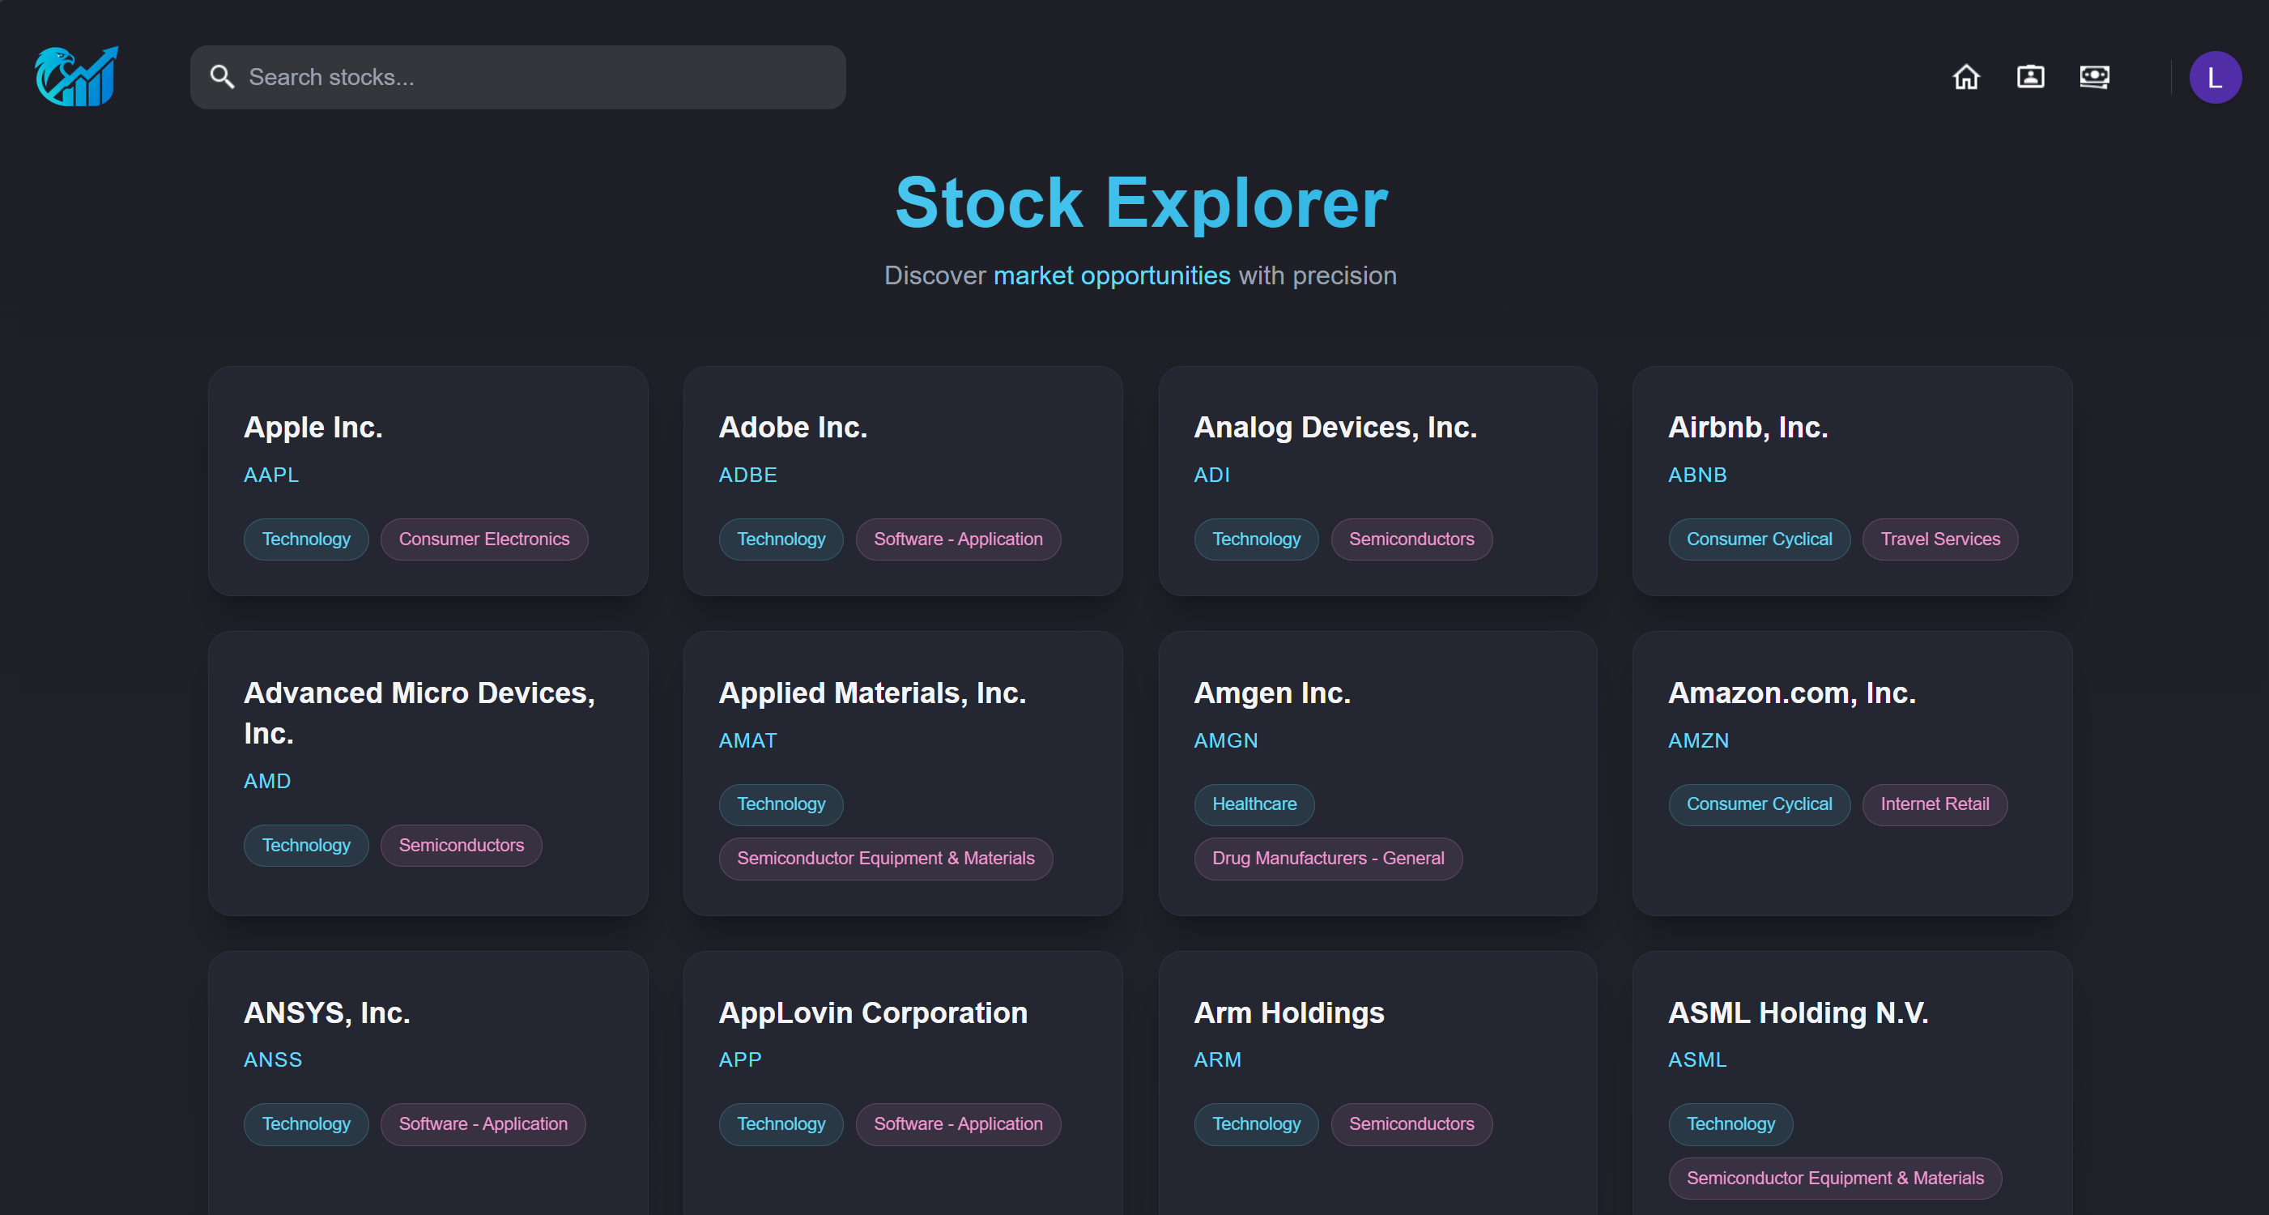The height and width of the screenshot is (1215, 2269).
Task: Click the AAPL ticker symbol
Action: pos(271,475)
